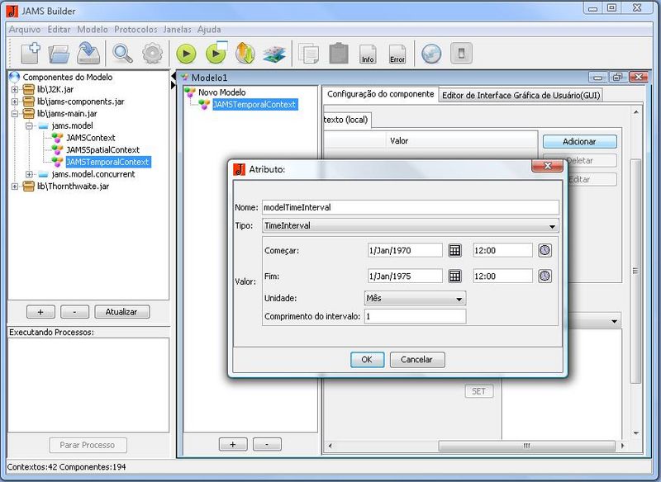Open the Info log icon
661x482 pixels.
pos(368,54)
